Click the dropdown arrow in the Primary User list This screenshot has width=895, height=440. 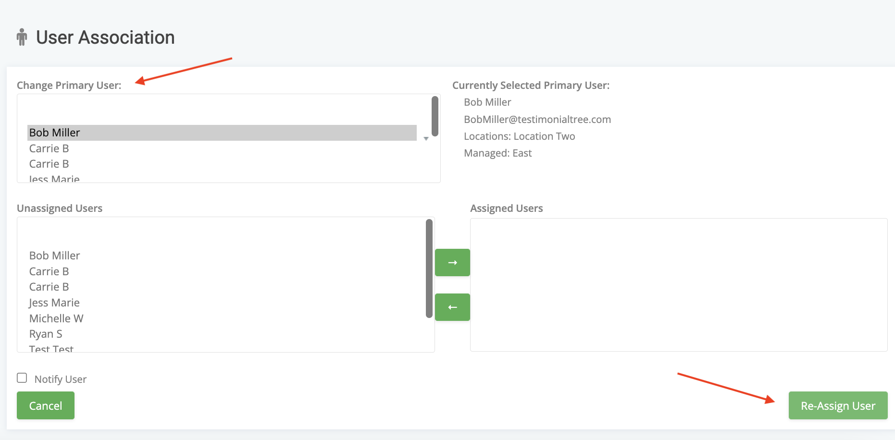click(x=426, y=138)
